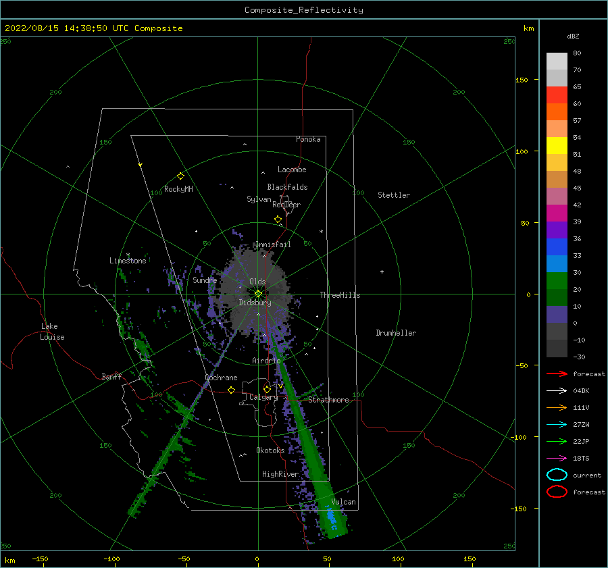The width and height of the screenshot is (608, 568).
Task: Click the dBZ legend heading
Action: [x=573, y=36]
